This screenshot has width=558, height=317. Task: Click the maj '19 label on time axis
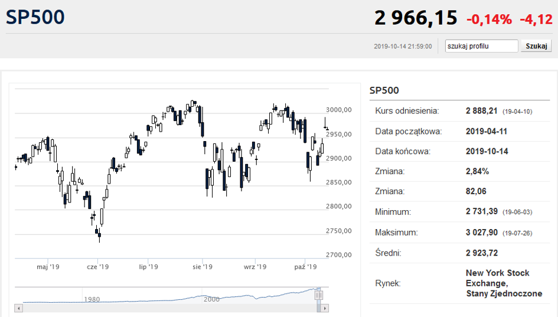point(48,266)
